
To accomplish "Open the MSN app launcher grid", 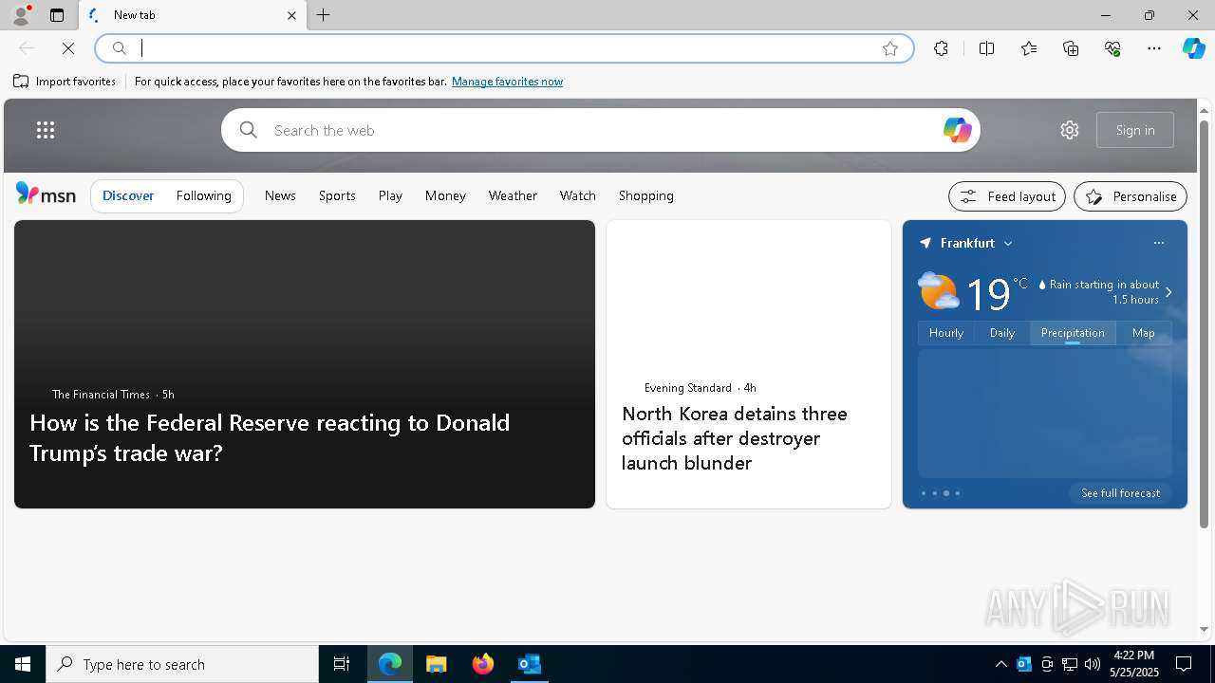I will click(x=46, y=130).
